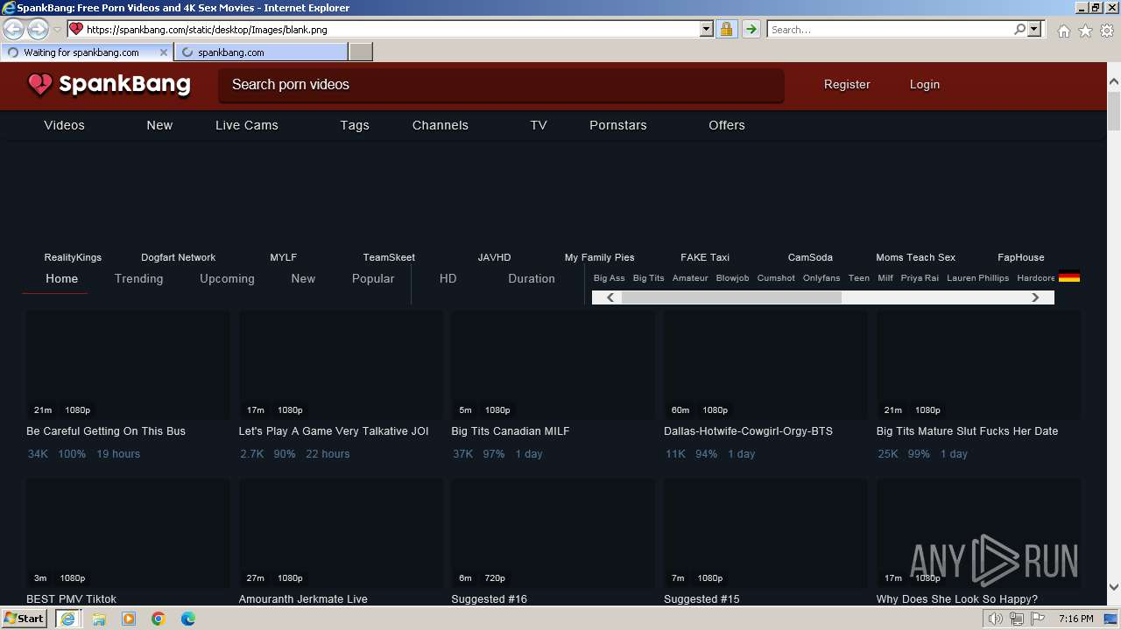The width and height of the screenshot is (1121, 630).
Task: Click the horizontal tag scrollbar thumb
Action: 731,297
